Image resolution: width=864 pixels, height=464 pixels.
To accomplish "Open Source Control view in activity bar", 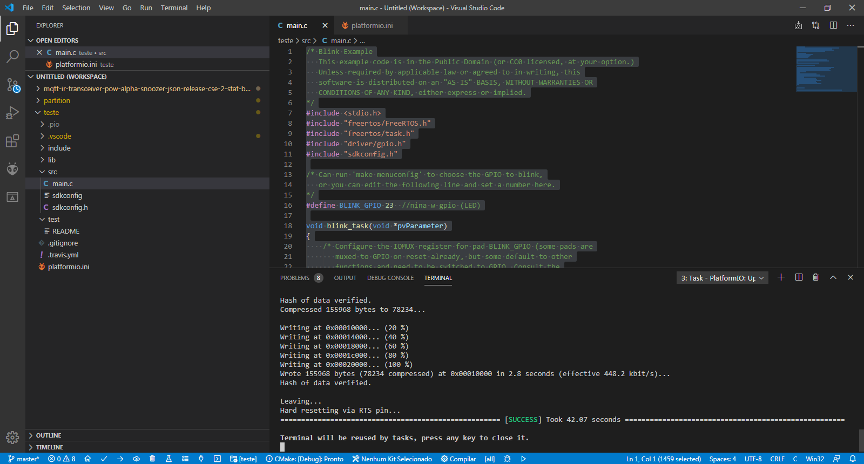I will [12, 85].
